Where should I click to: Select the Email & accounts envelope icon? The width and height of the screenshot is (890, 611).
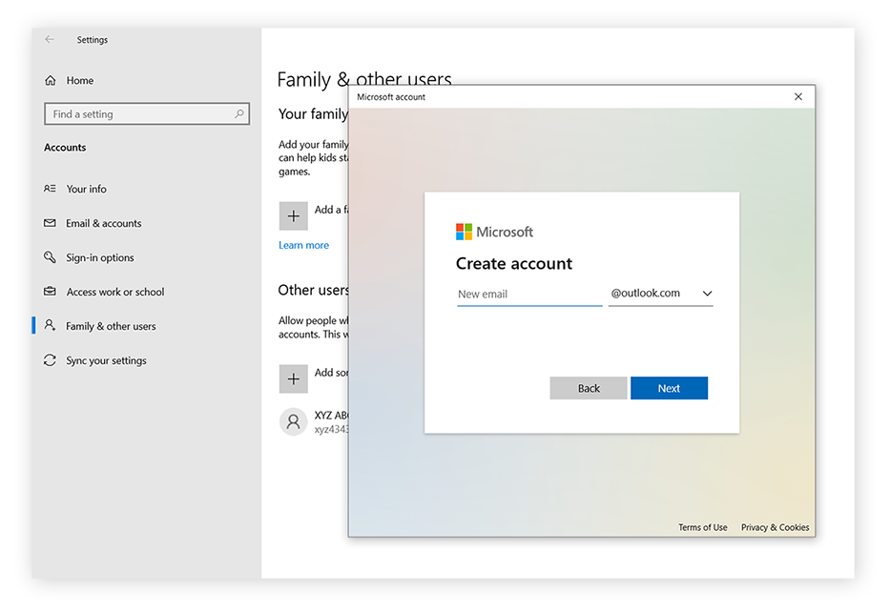[50, 223]
